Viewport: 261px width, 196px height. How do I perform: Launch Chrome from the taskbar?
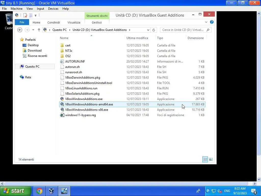click(x=40, y=191)
